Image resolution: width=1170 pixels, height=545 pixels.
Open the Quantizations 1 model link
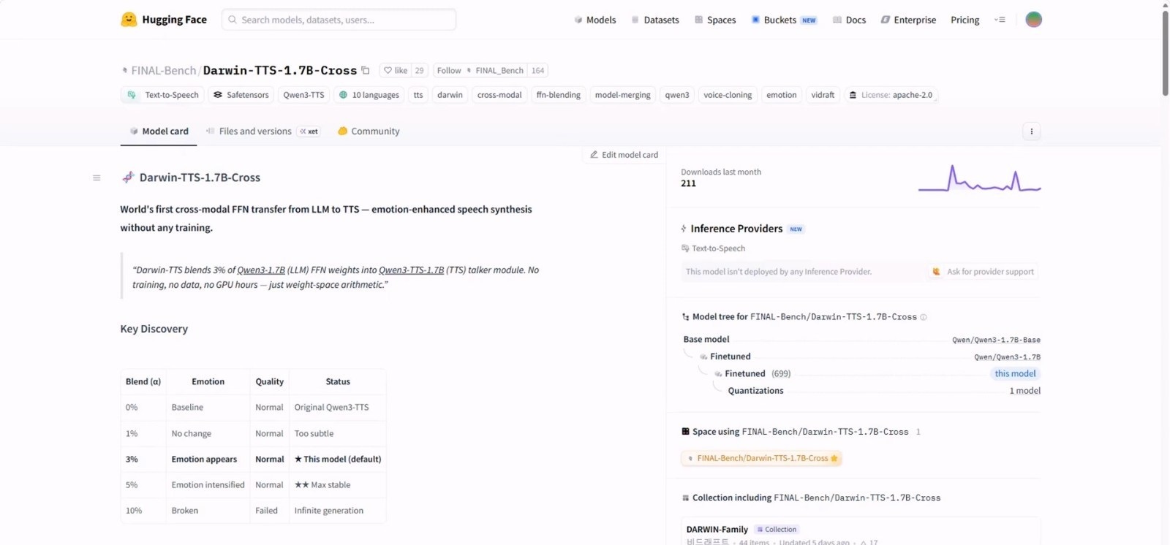[x=1024, y=391]
